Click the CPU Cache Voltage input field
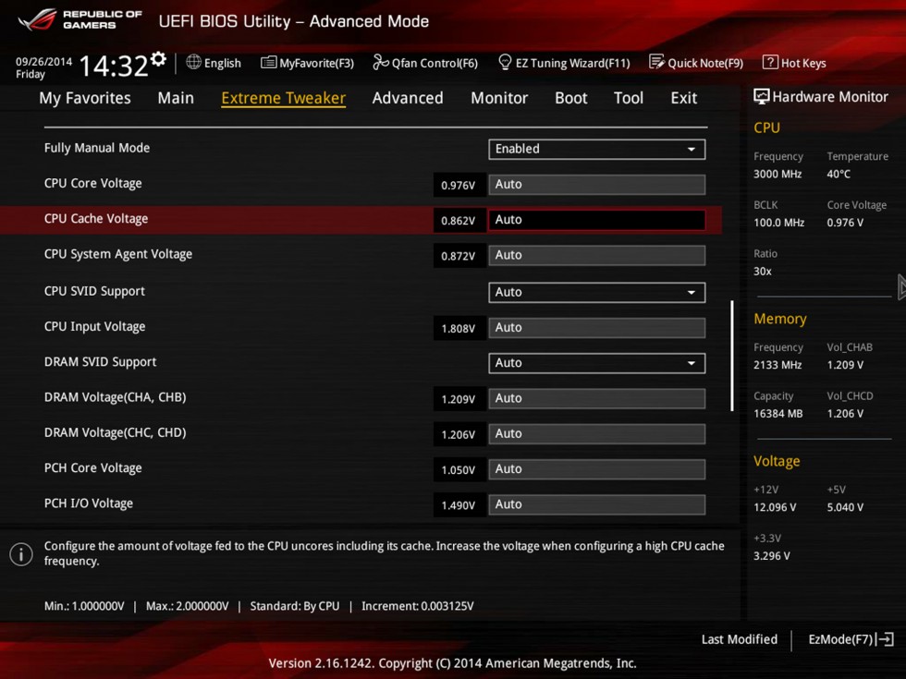 tap(596, 220)
